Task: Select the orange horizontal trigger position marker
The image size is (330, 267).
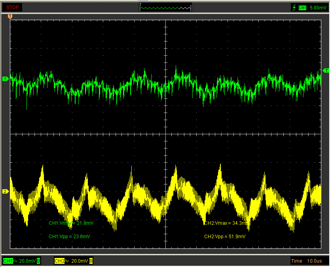Action: pos(10,17)
